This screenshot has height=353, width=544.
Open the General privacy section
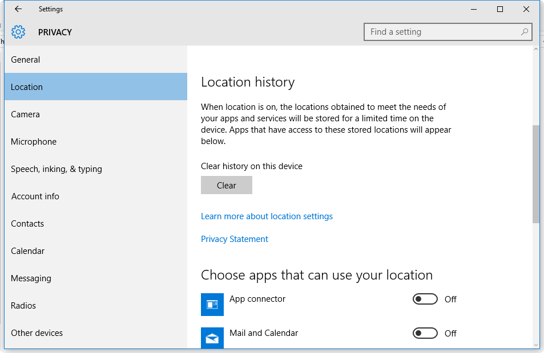pos(26,60)
